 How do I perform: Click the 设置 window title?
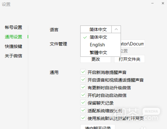click(6, 4)
